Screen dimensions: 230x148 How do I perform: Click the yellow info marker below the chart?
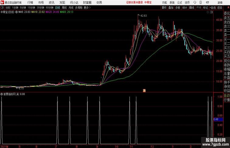(144, 91)
